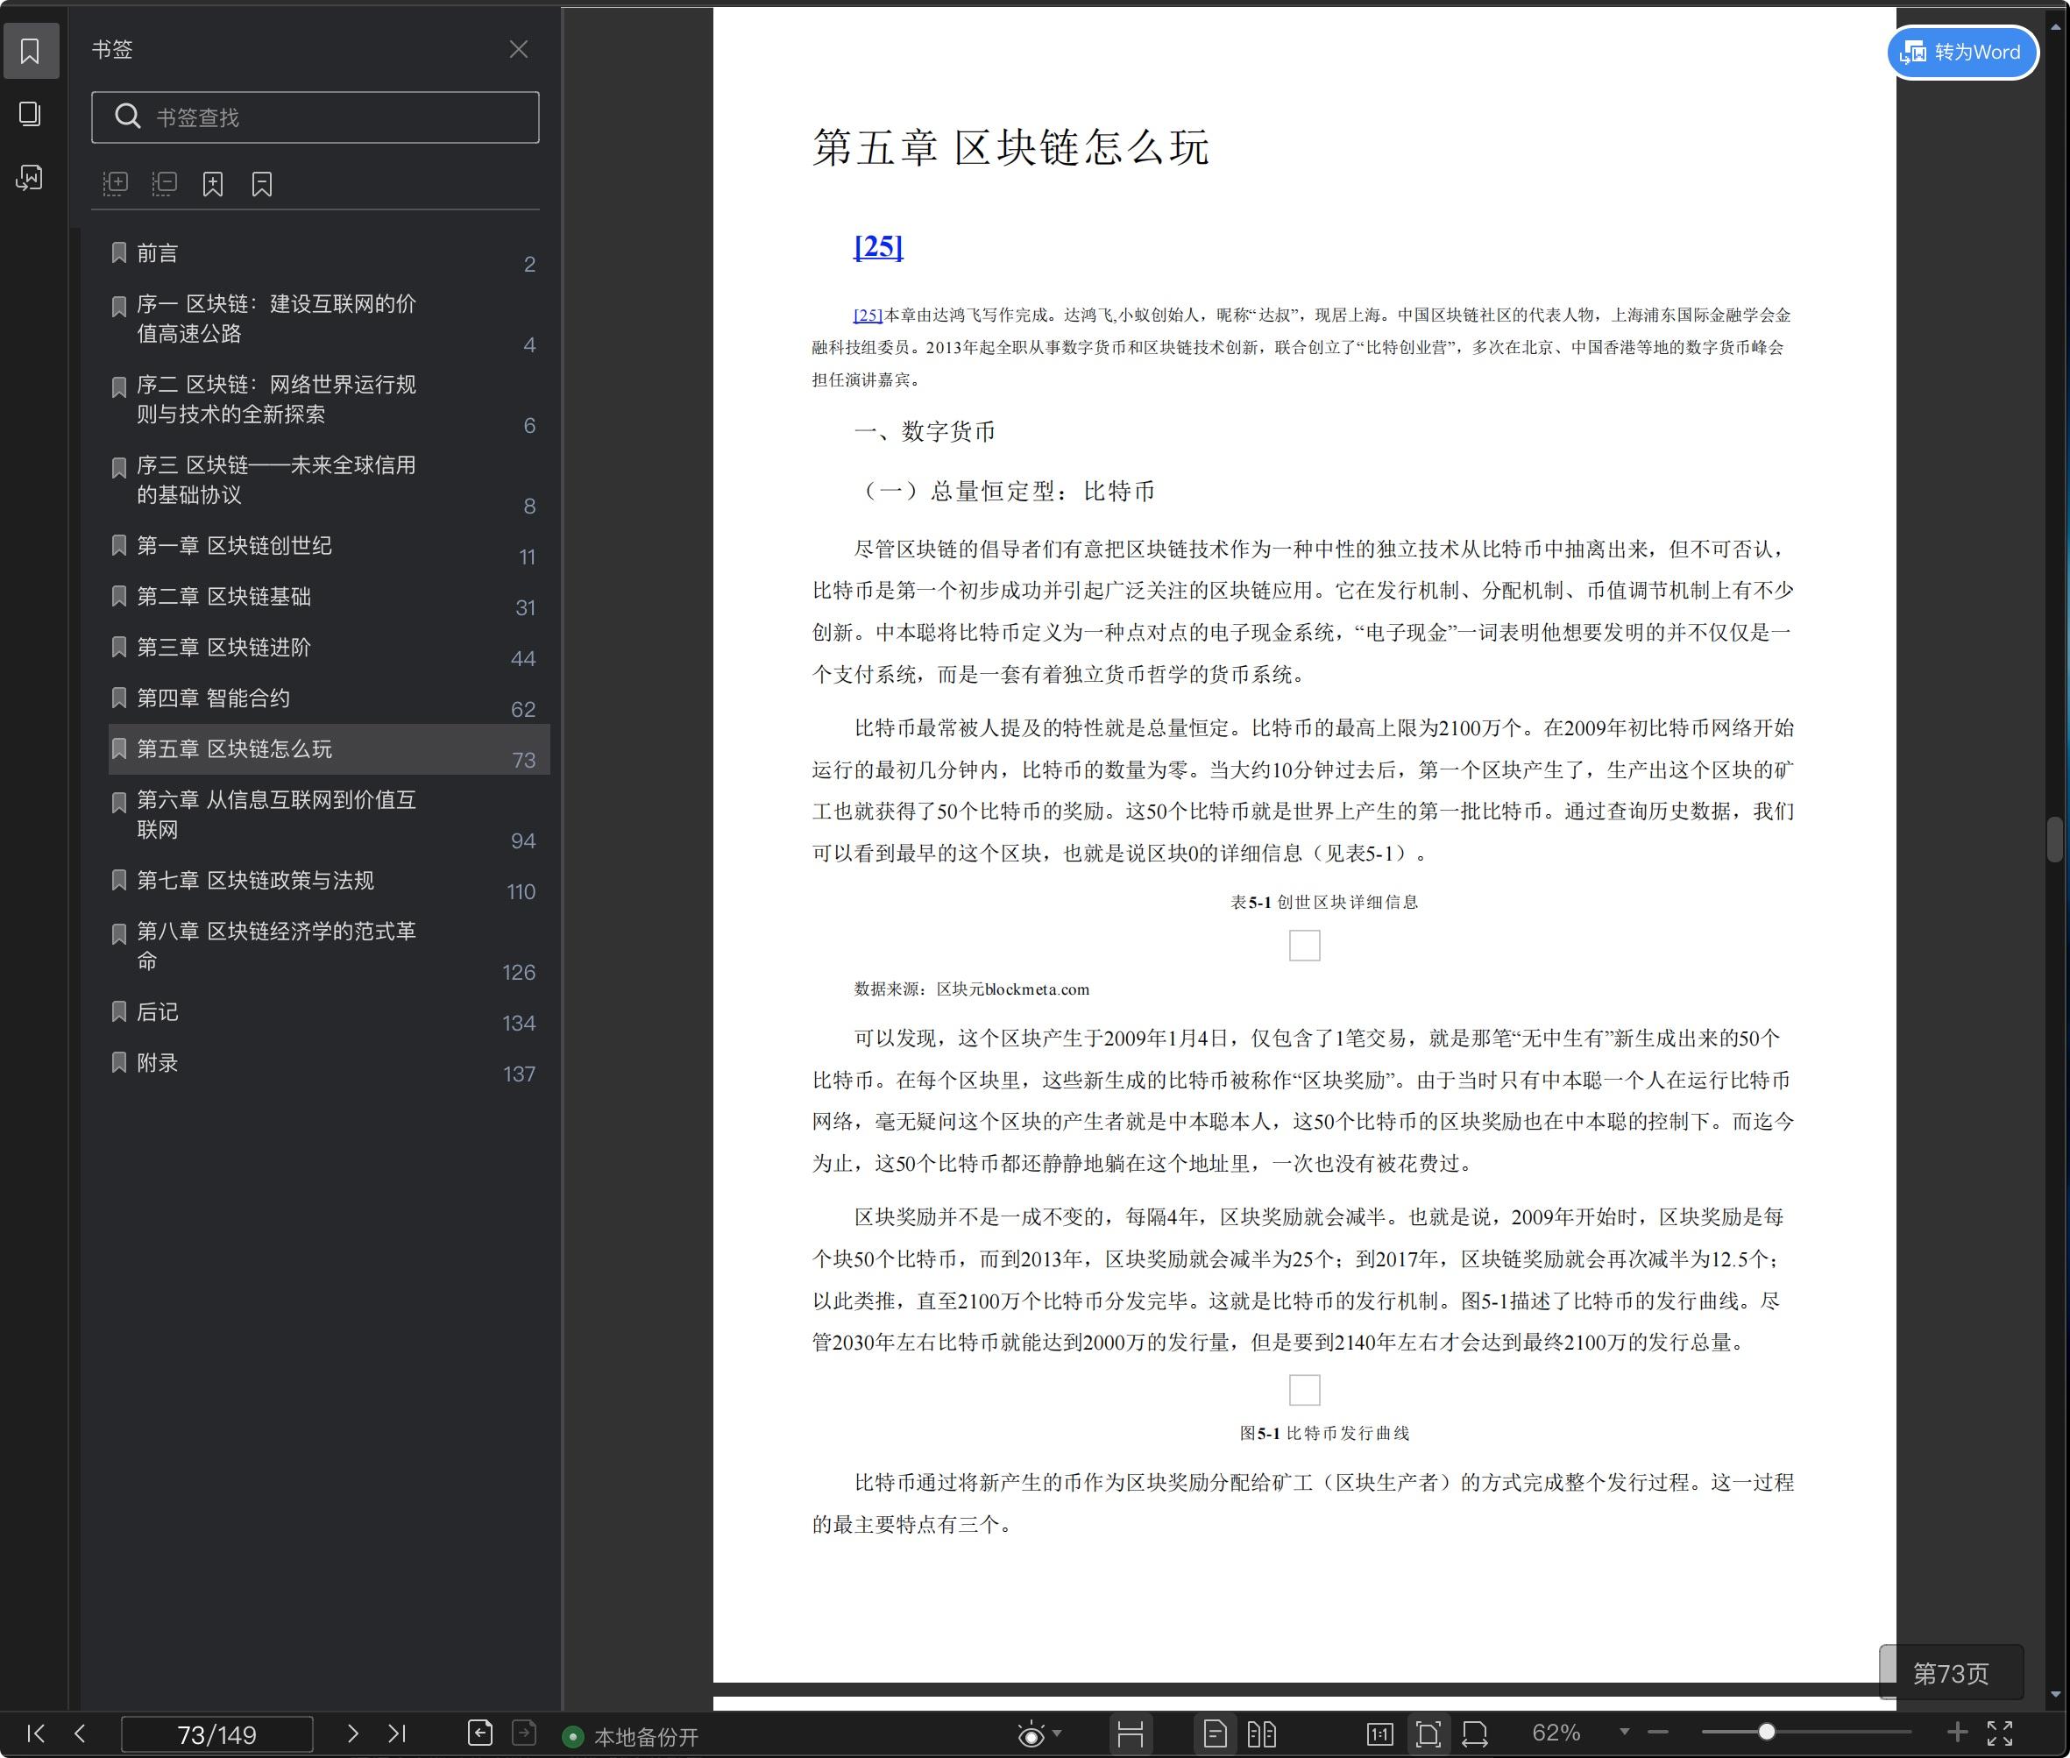This screenshot has width=2070, height=1758.
Task: Click the vertical scrollbar thumb of the document
Action: [x=2054, y=840]
